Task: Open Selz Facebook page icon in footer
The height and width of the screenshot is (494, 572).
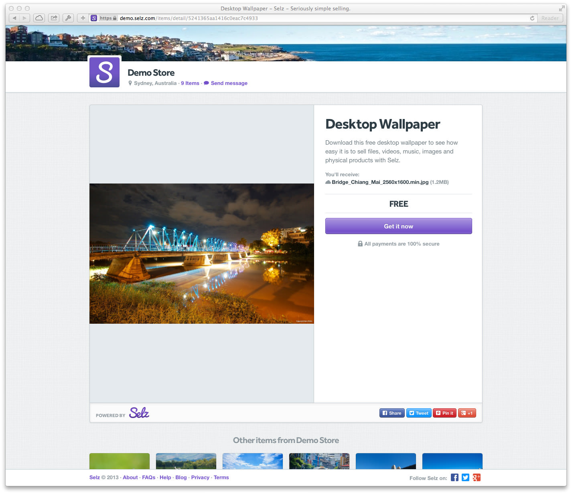Action: 454,477
